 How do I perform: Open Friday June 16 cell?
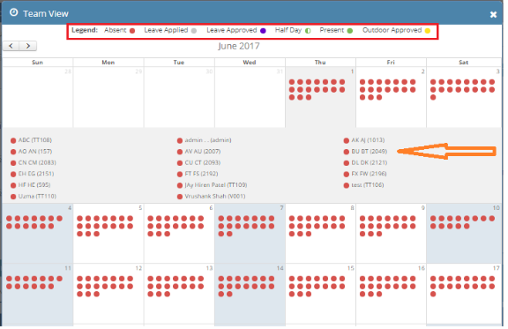click(x=391, y=295)
